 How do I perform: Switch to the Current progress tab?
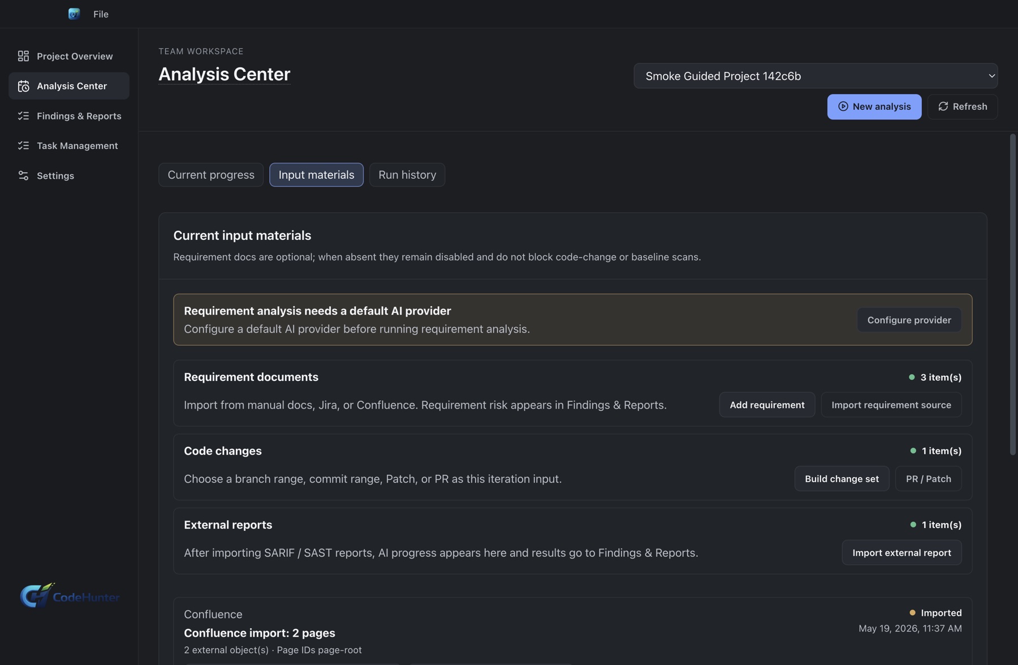pos(211,175)
